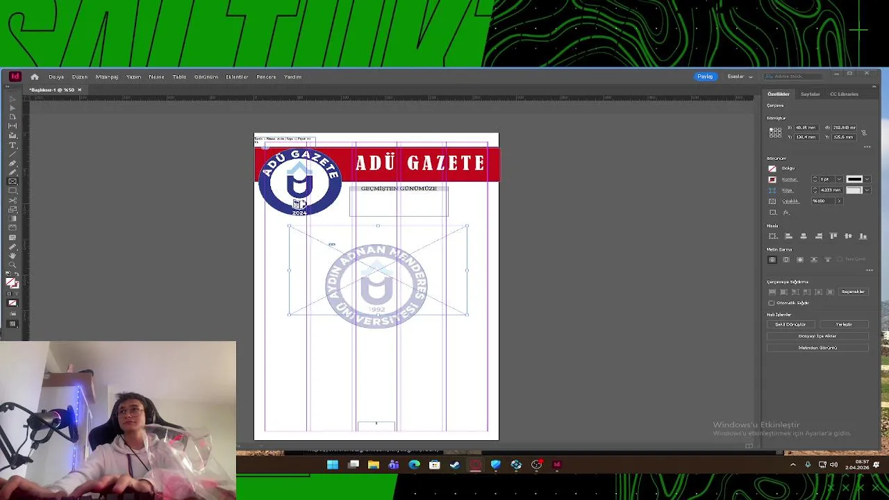Open Align To options icon
Screen dimensions: 889x500
tap(772, 236)
